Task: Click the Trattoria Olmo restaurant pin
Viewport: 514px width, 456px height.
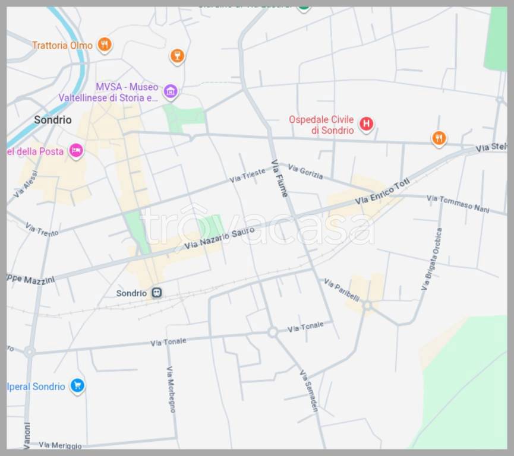Action: tap(105, 45)
